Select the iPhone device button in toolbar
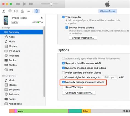The width and height of the screenshot is (130, 116). 36,11
